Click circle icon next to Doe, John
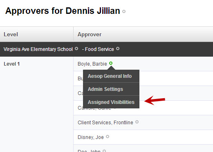The width and height of the screenshot is (213, 152). [x=104, y=151]
